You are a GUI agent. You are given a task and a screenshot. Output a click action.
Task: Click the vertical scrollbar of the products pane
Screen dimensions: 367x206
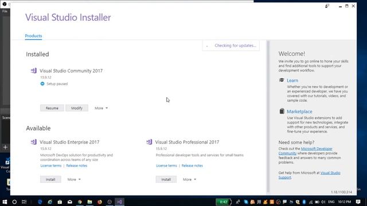pos(268,117)
